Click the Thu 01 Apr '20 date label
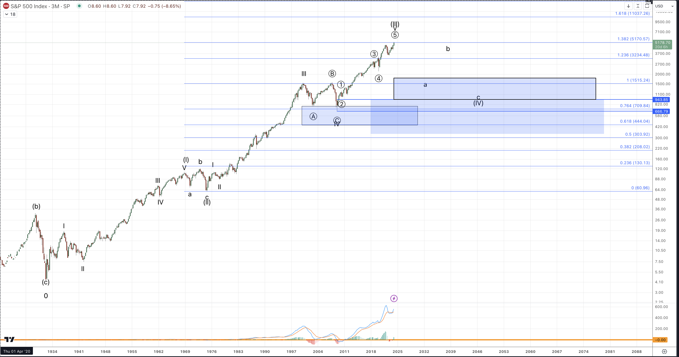The image size is (679, 357). coord(17,351)
